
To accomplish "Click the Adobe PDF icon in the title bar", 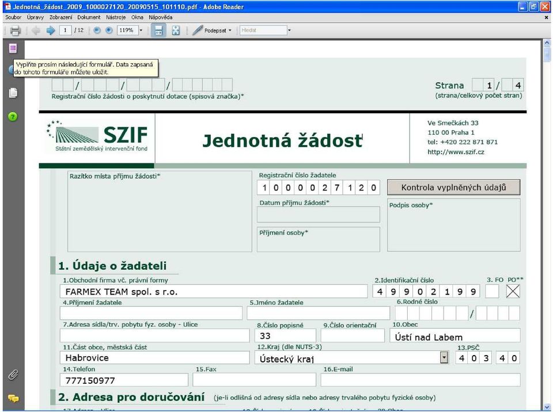I will point(7,7).
